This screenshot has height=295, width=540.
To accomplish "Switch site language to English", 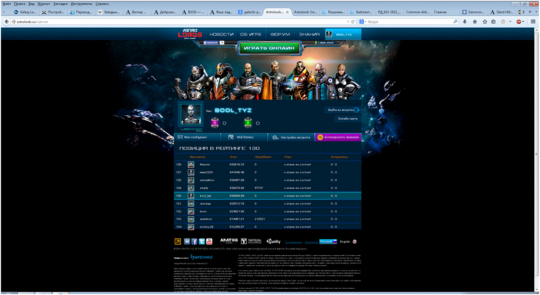I will pos(345,242).
